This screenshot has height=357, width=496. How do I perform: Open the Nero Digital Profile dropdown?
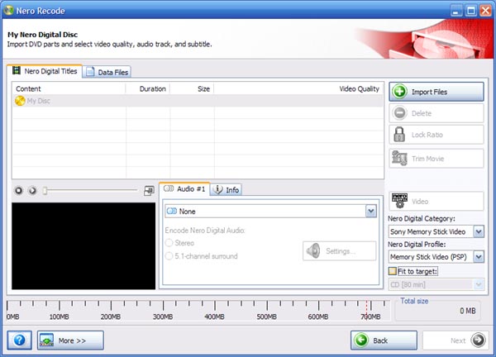[479, 257]
